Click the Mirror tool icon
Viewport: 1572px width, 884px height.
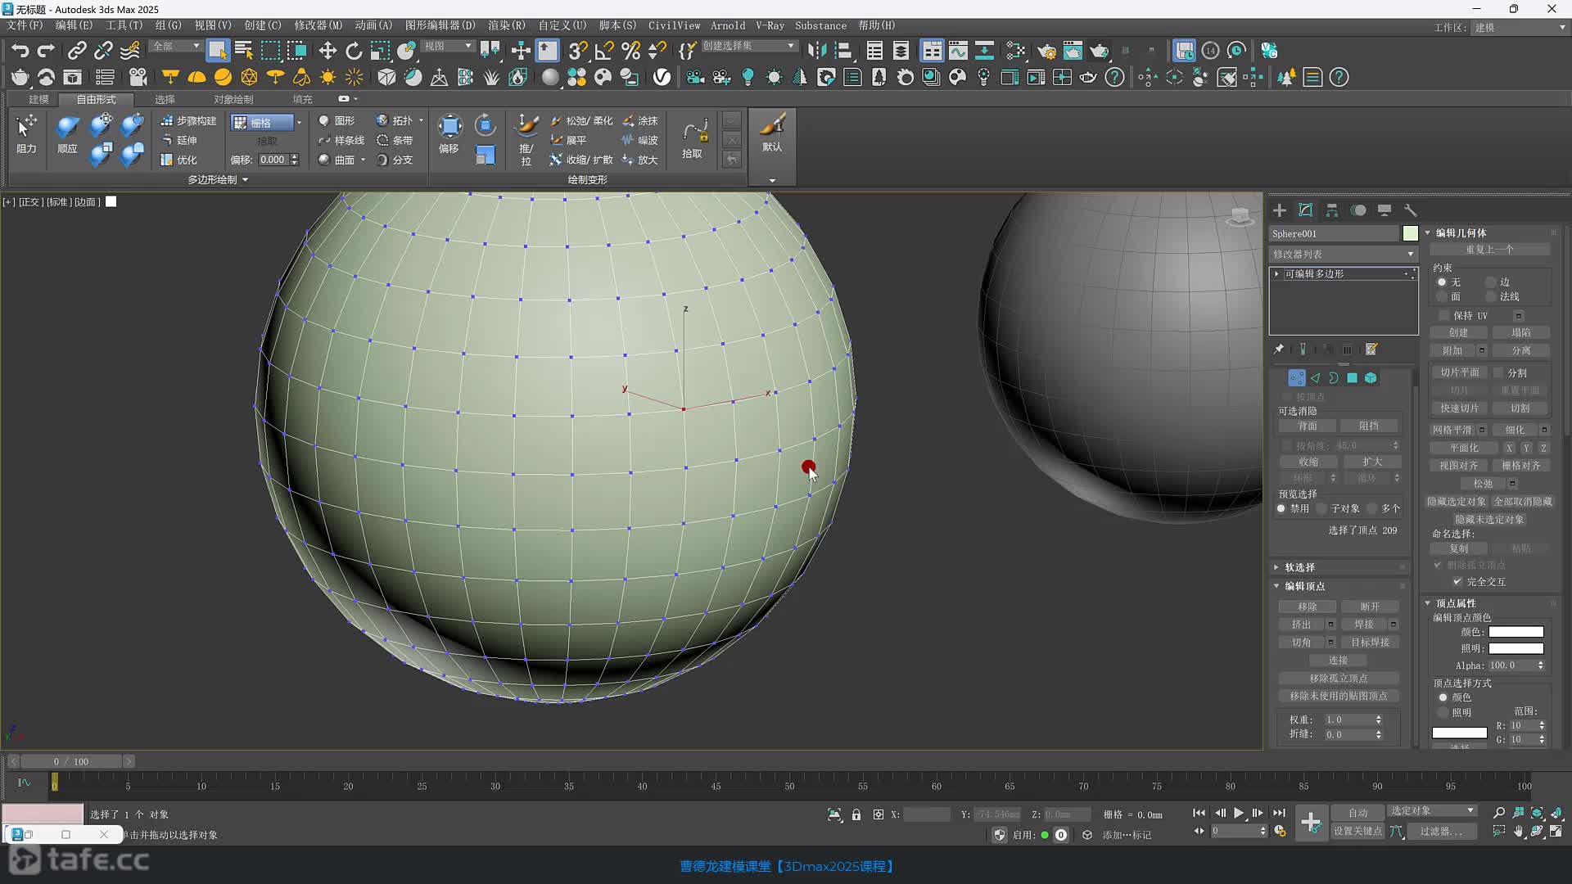[x=816, y=51]
